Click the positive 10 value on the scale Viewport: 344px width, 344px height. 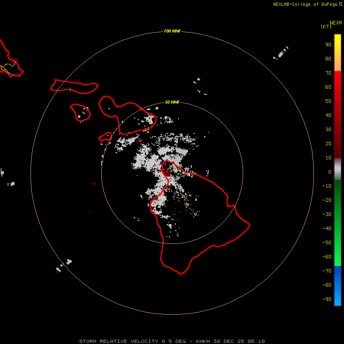click(328, 158)
